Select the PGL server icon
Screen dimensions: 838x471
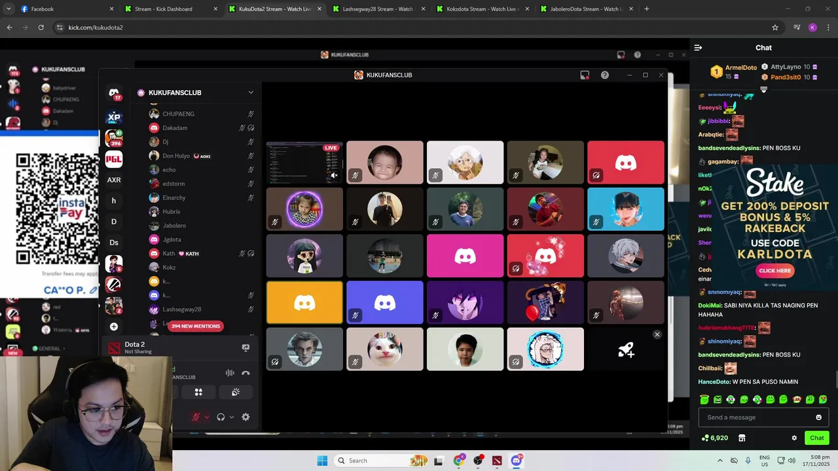[x=114, y=159]
